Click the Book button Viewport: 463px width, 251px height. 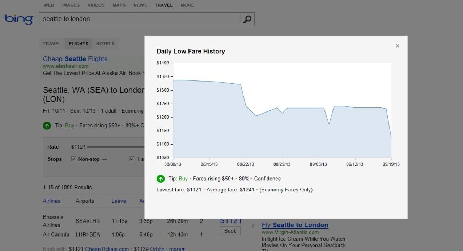point(230,231)
